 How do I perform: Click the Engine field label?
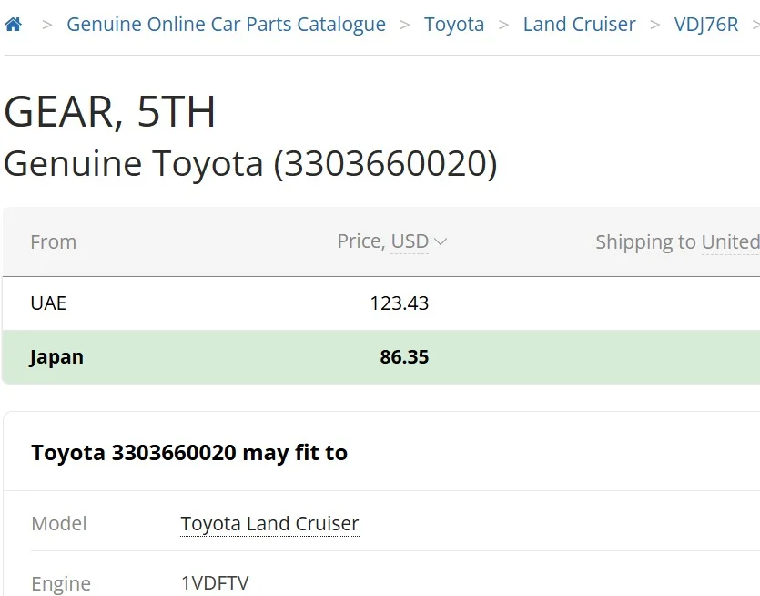click(61, 583)
